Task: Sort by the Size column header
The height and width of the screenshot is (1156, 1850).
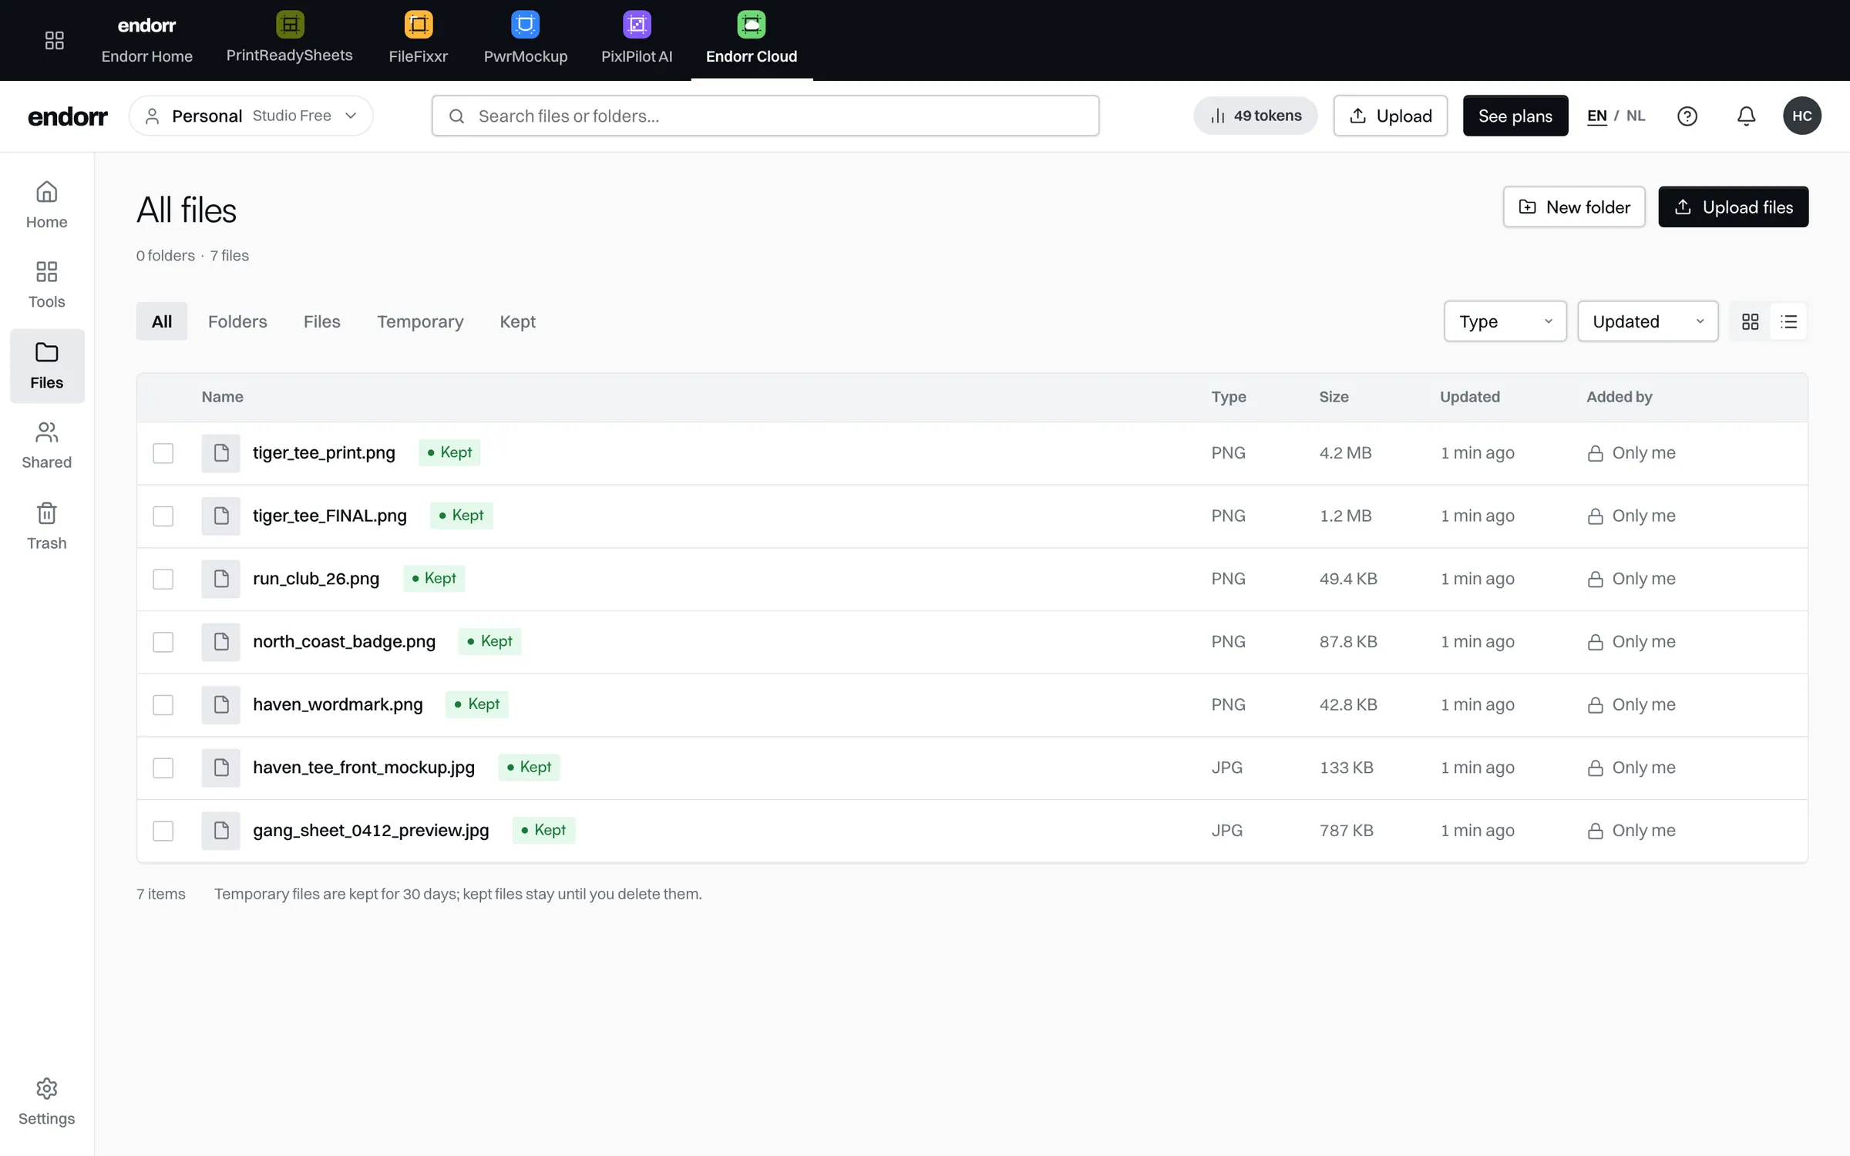Action: pos(1334,397)
